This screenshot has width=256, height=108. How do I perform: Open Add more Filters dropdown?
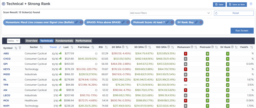(170, 13)
